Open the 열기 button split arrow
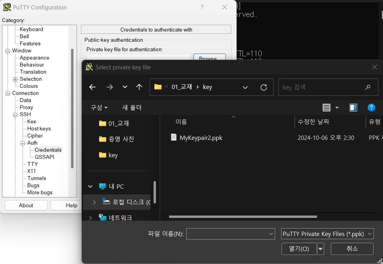The width and height of the screenshot is (383, 264). [320, 249]
